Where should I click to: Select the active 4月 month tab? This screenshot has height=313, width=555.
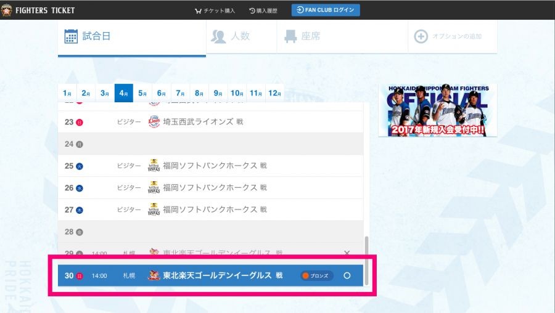tap(123, 93)
